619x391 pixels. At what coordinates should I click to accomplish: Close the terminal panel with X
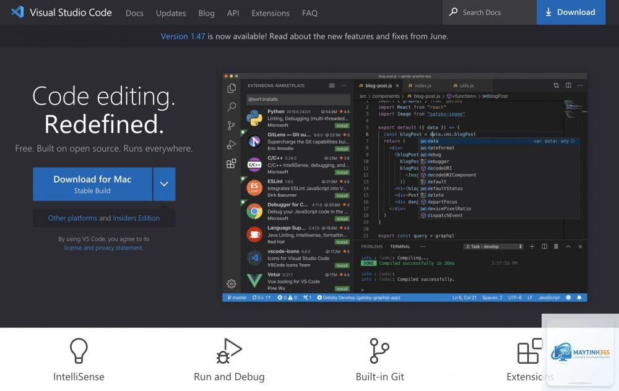tap(581, 247)
